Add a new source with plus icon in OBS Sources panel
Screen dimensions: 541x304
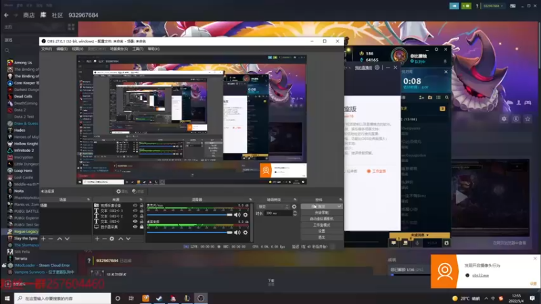pyautogui.click(x=97, y=238)
